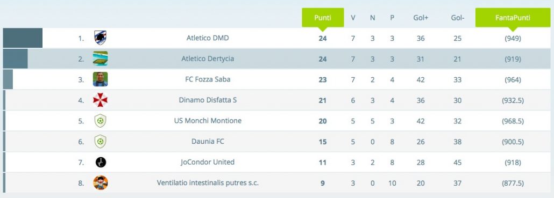The image size is (554, 198).
Task: Sort standings by the FantaPunti tab
Action: [x=513, y=18]
